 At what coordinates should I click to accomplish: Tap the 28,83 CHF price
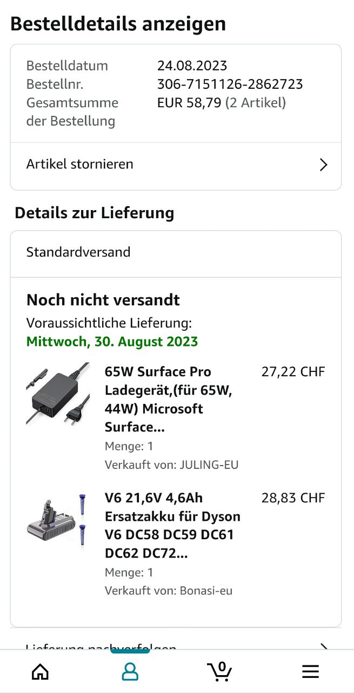(293, 498)
